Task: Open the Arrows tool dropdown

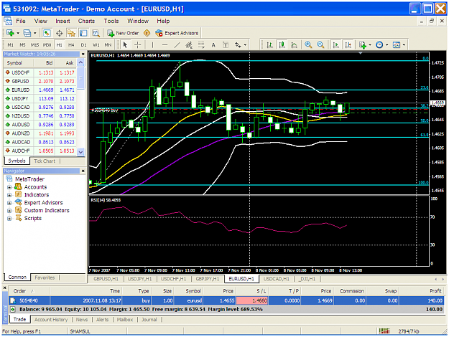Action: [x=245, y=45]
